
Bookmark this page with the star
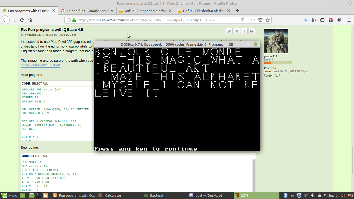coord(267,20)
